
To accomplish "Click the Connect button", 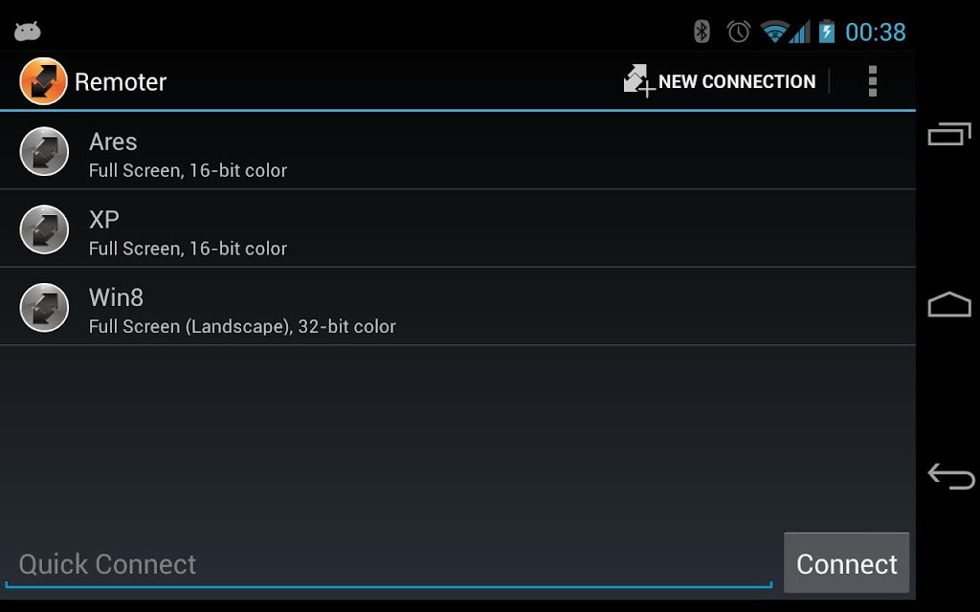I will [847, 562].
